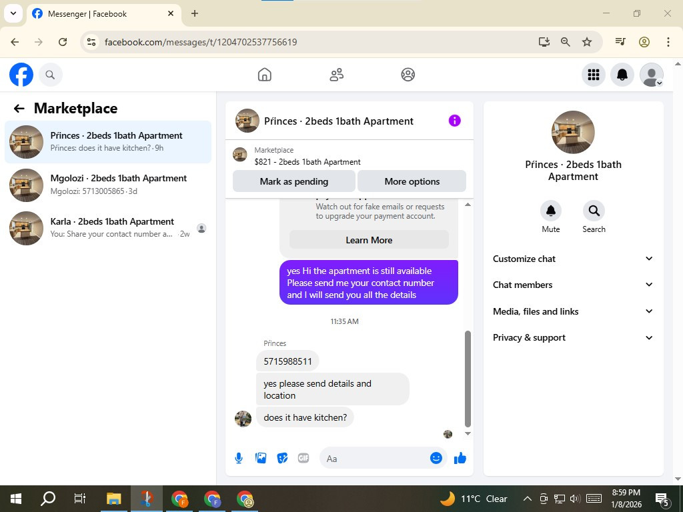Open the GIF picker

[303, 458]
